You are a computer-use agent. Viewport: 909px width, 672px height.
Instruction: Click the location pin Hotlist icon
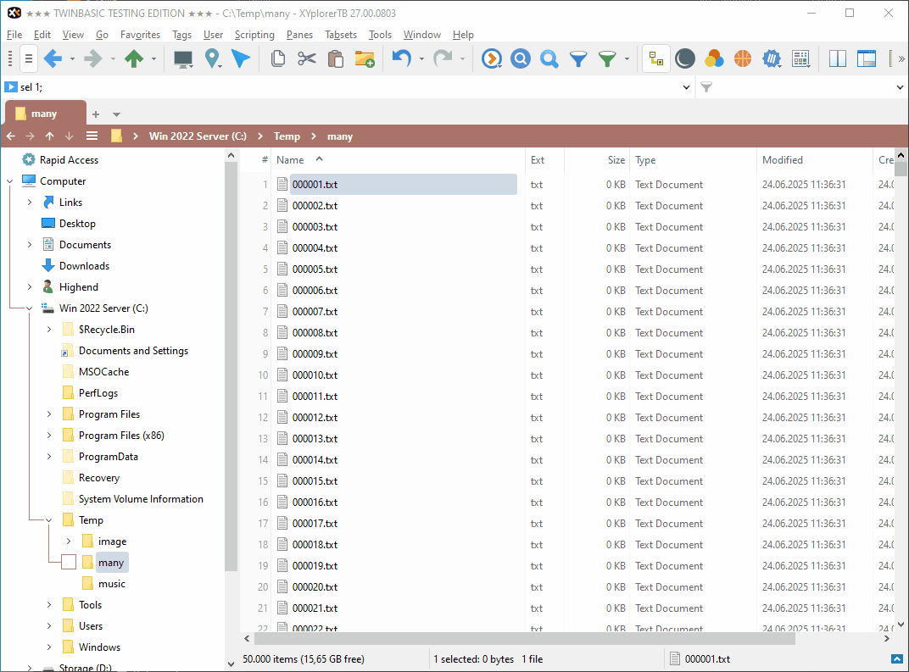pyautogui.click(x=212, y=58)
